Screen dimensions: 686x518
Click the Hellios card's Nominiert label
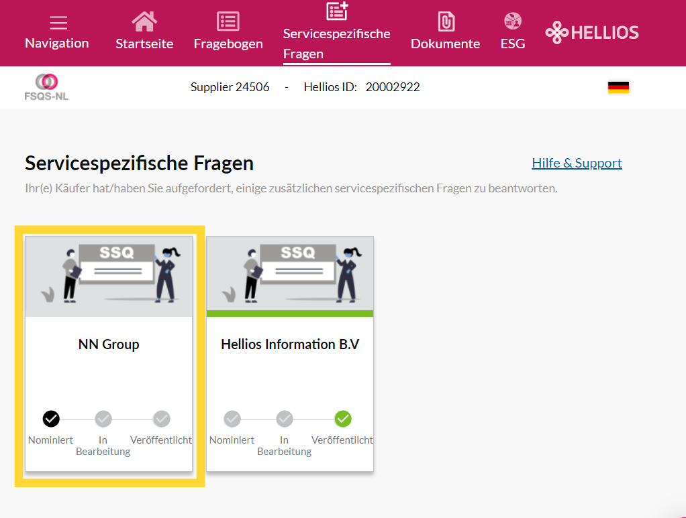click(232, 440)
